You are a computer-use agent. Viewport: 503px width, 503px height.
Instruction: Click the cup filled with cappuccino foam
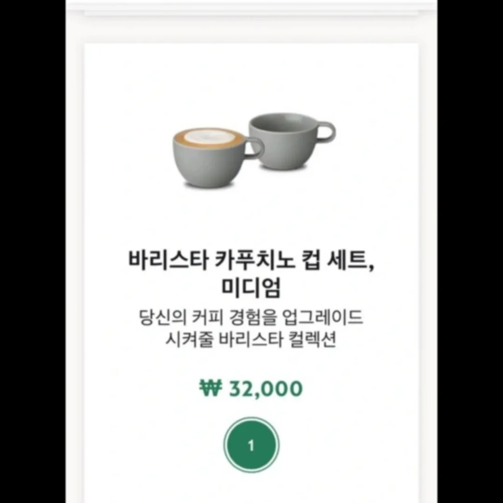pyautogui.click(x=218, y=158)
